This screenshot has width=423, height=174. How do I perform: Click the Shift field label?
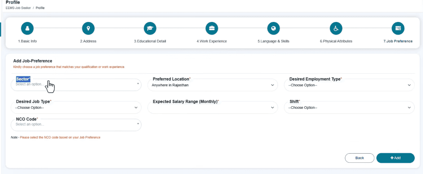click(295, 102)
